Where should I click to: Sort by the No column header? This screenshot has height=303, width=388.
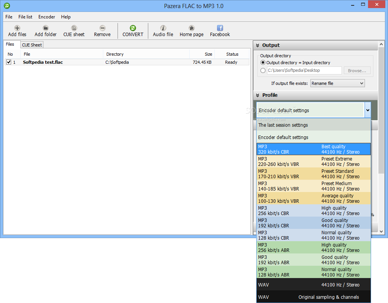click(13, 54)
